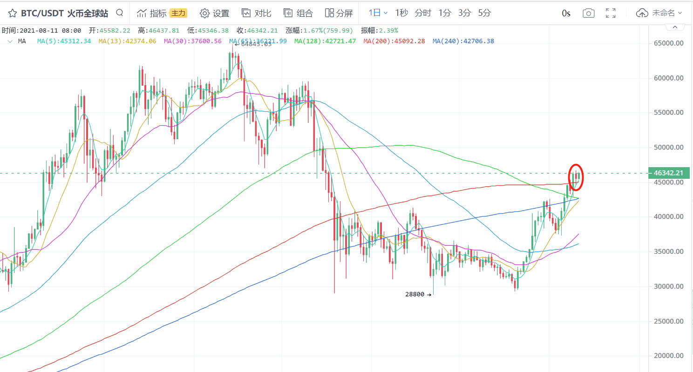Click the 30000.00 price axis label
The image size is (693, 372).
pyautogui.click(x=669, y=286)
